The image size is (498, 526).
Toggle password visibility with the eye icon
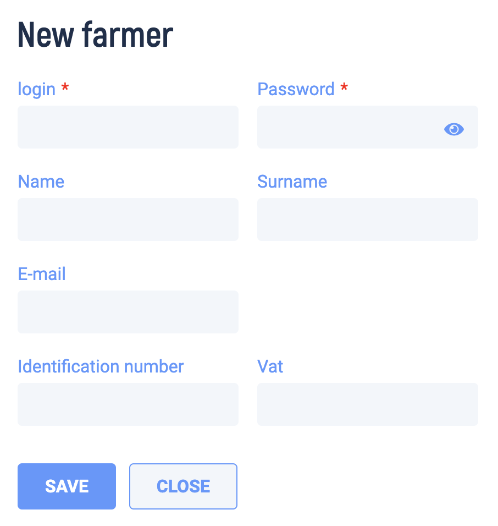454,129
